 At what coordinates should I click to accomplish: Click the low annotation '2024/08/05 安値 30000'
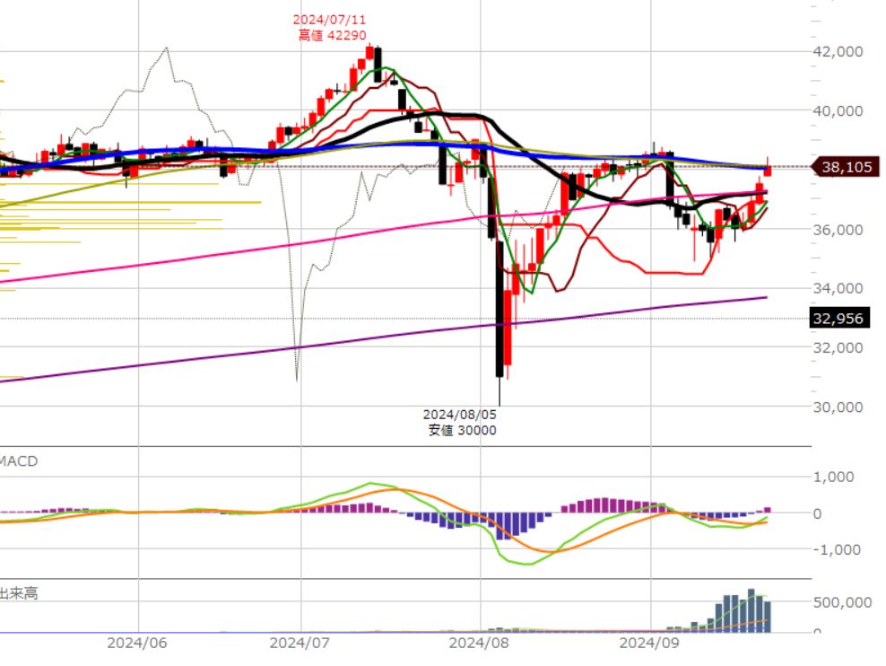point(460,423)
